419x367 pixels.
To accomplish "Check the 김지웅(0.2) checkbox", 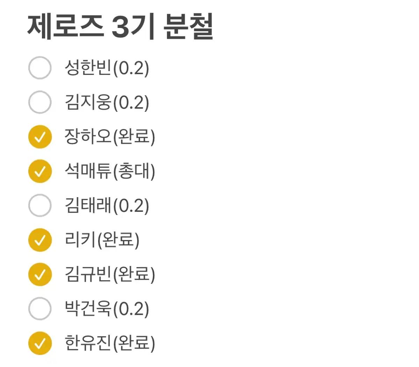I will (x=39, y=102).
